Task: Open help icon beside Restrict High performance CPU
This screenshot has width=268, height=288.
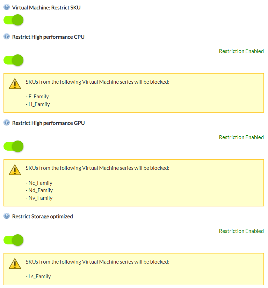Action: coord(7,36)
